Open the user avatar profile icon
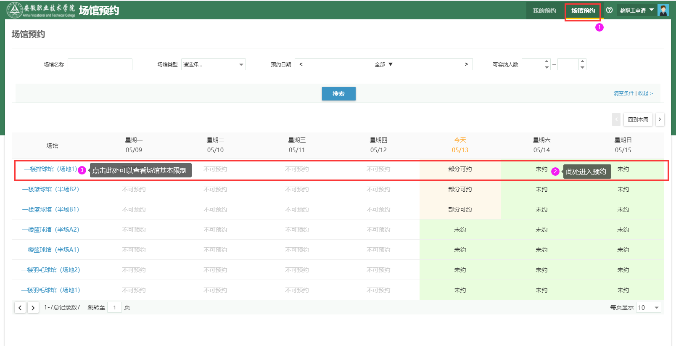This screenshot has height=346, width=676. (x=663, y=10)
